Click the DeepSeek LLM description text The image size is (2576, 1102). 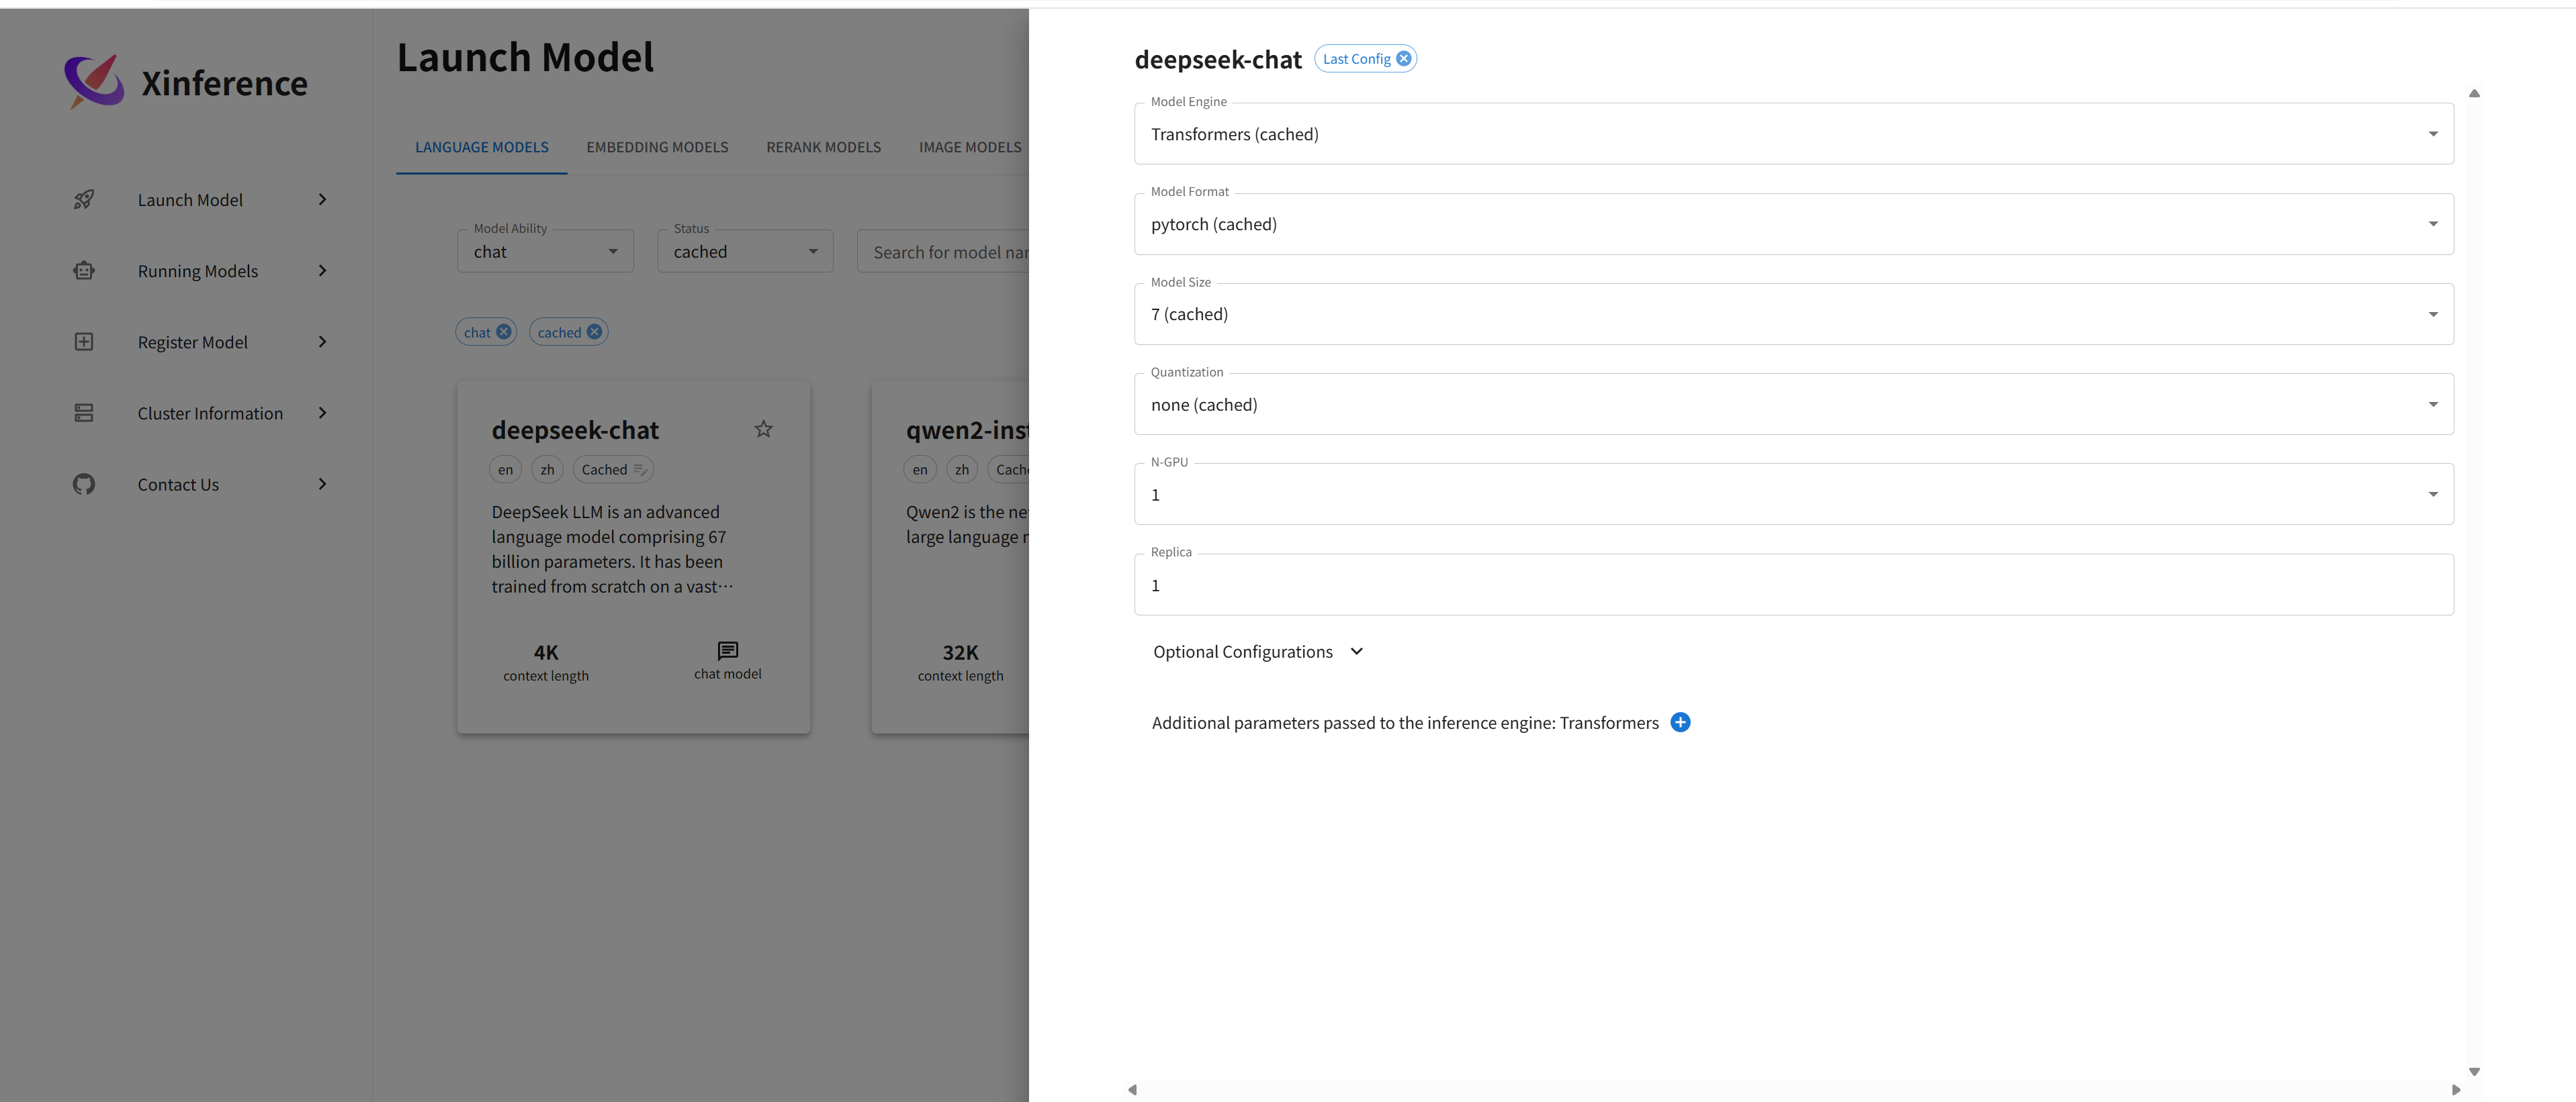click(x=611, y=548)
